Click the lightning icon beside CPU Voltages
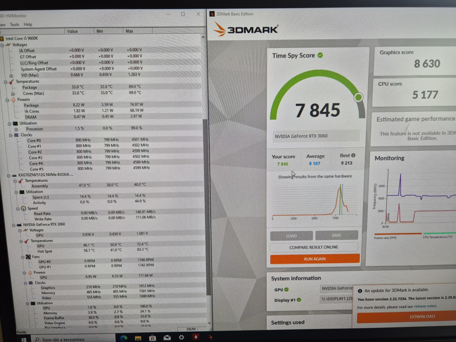456x342 pixels. 8,45
